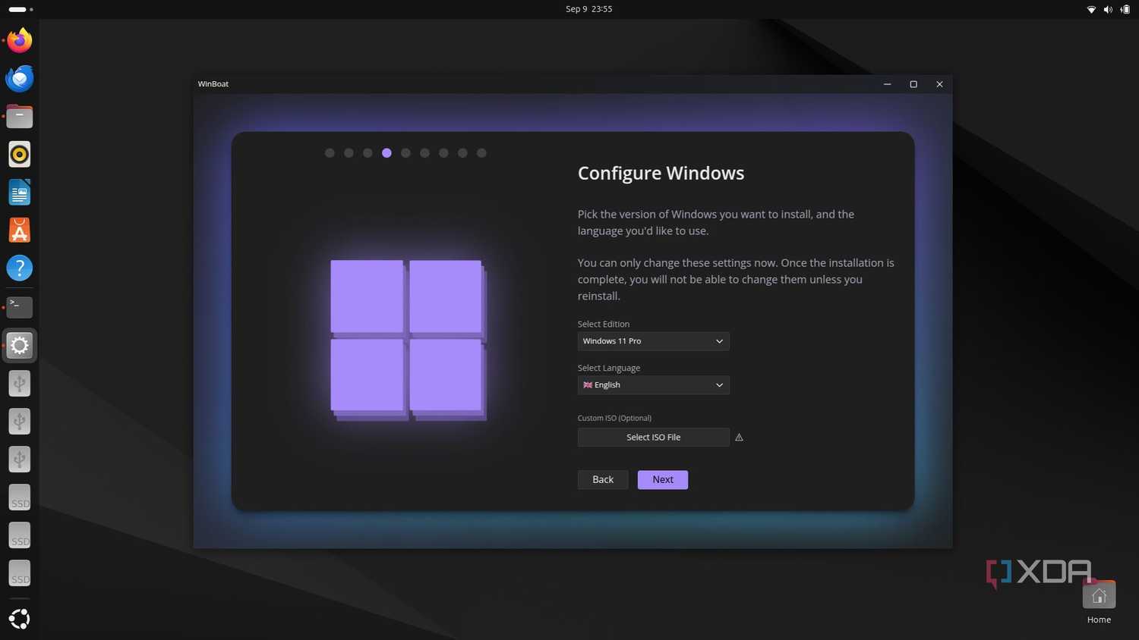Minimize the WinBoat window
The width and height of the screenshot is (1139, 640).
(887, 84)
